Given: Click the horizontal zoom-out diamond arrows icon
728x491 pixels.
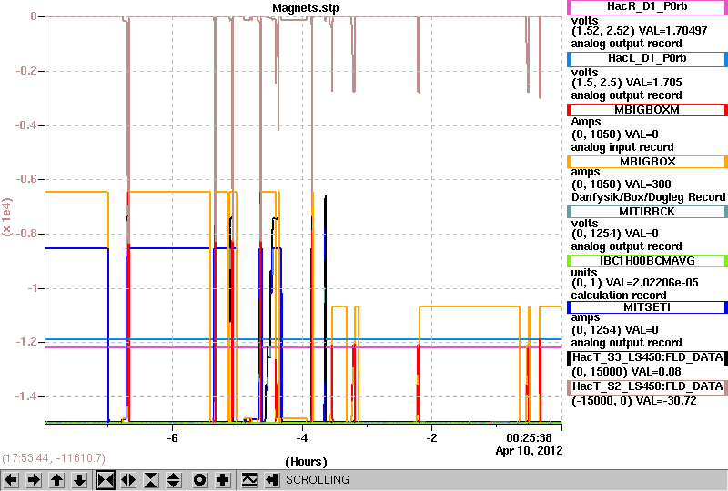Looking at the screenshot, I should click(128, 480).
